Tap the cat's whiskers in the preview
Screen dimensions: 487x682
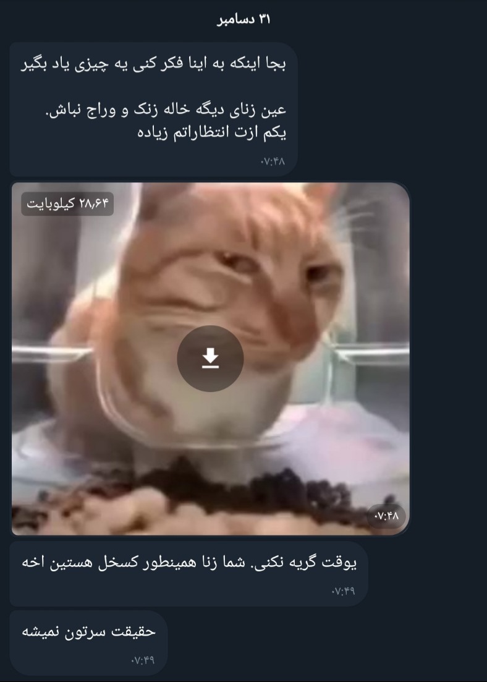[x=354, y=218]
